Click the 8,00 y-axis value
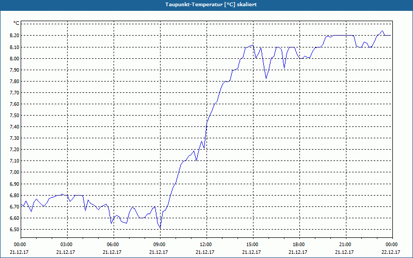The image size is (413, 258). (x=14, y=58)
